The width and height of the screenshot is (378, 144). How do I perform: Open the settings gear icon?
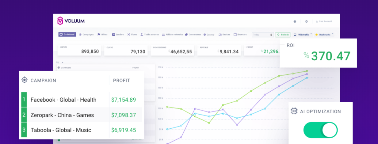pyautogui.click(x=306, y=21)
